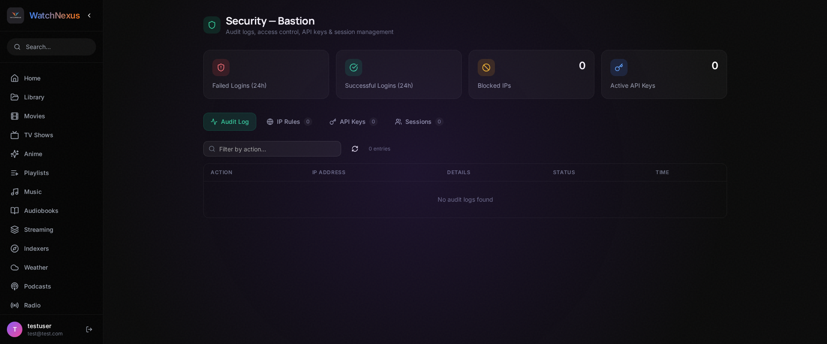Image resolution: width=827 pixels, height=344 pixels.
Task: Click the Active API Keys key icon
Action: coord(619,68)
